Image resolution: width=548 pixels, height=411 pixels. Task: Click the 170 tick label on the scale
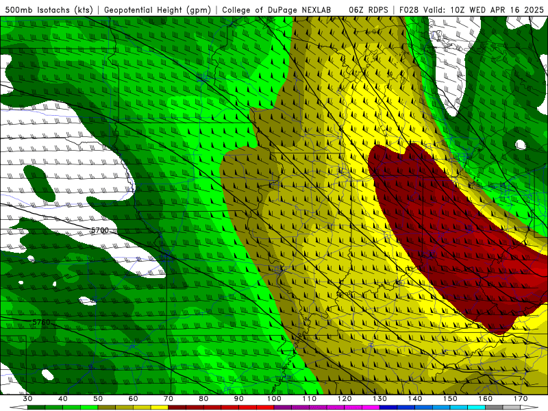tap(521, 399)
